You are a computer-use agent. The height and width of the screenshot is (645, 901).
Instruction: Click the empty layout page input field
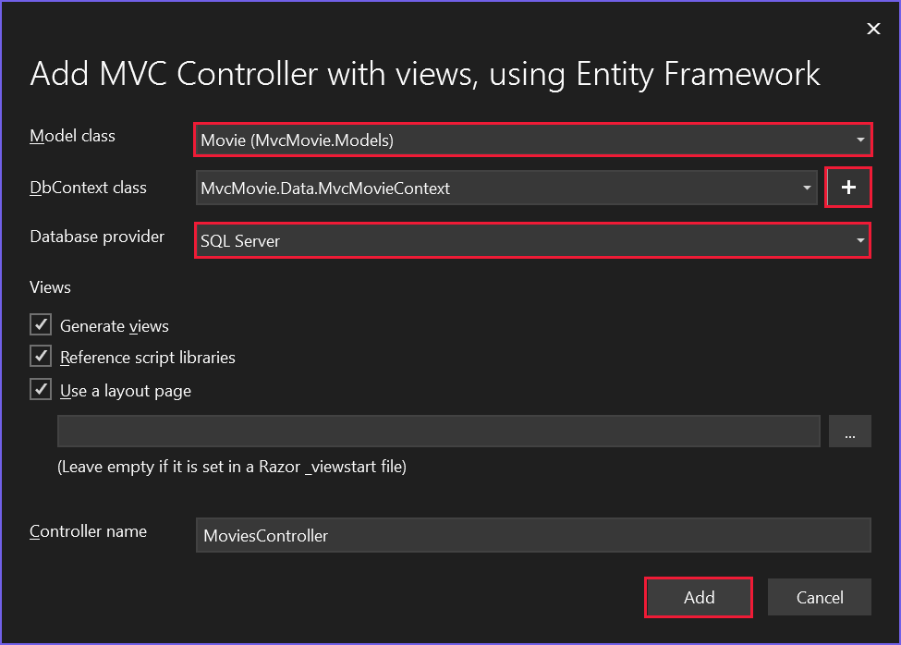pyautogui.click(x=439, y=431)
